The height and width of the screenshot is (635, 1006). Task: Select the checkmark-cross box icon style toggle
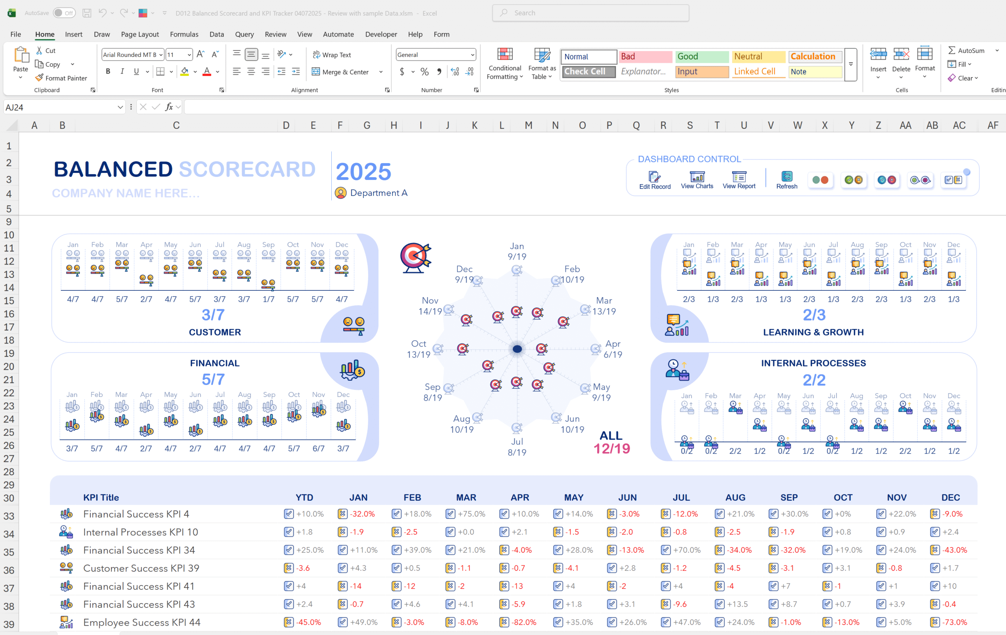pyautogui.click(x=953, y=180)
